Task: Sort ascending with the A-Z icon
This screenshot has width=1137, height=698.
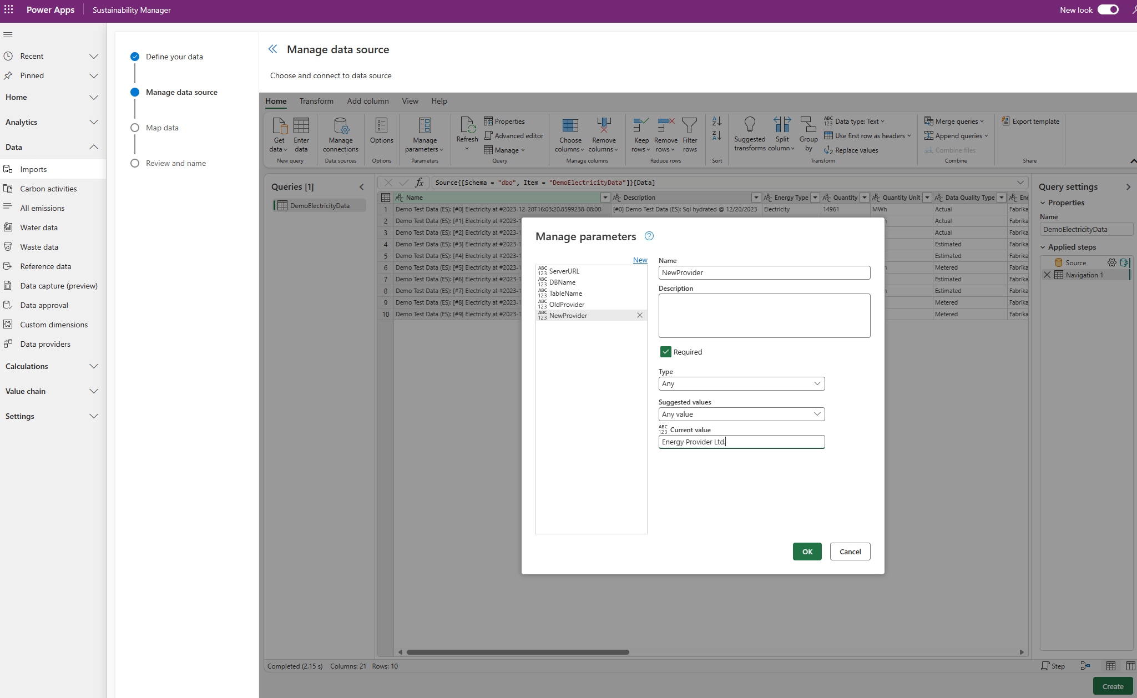Action: click(x=717, y=121)
